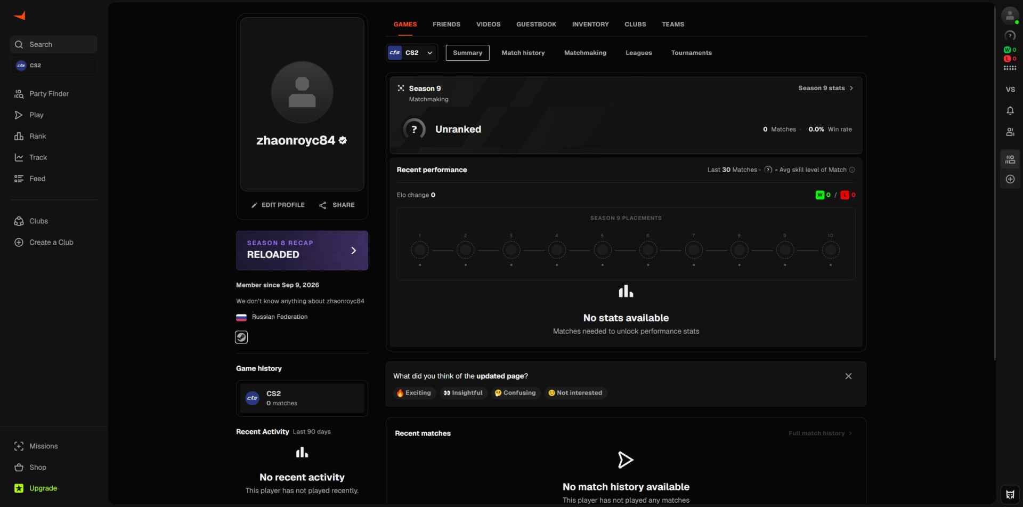Viewport: 1023px width, 507px height.
Task: Rate the updated page as Exciting
Action: tap(413, 393)
